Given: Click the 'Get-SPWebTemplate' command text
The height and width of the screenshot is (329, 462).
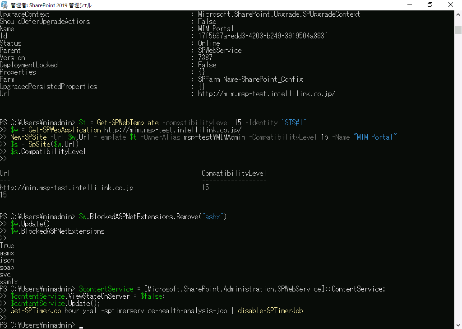Looking at the screenshot, I should (128, 123).
